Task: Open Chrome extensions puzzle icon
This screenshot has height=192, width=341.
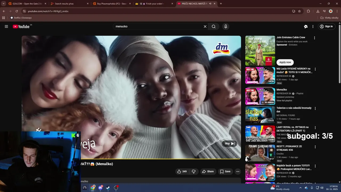Action: tap(308, 11)
